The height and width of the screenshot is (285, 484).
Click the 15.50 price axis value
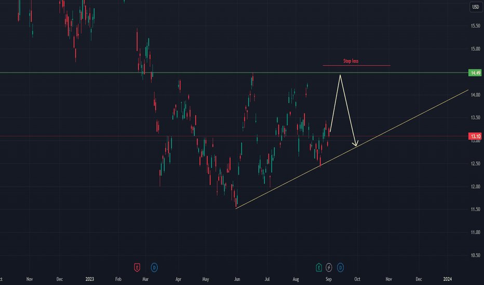(475, 26)
